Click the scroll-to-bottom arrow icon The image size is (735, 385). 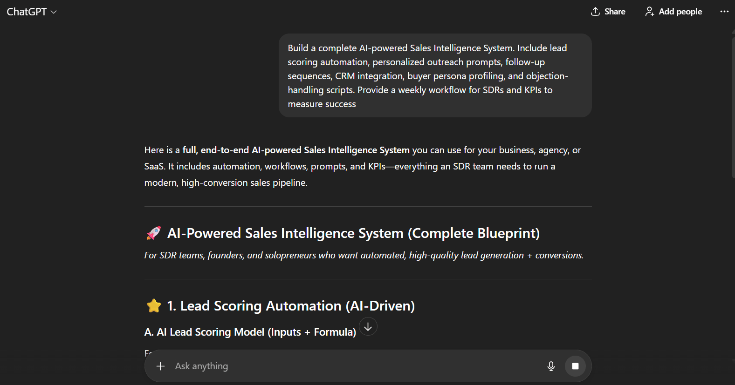[x=368, y=327]
